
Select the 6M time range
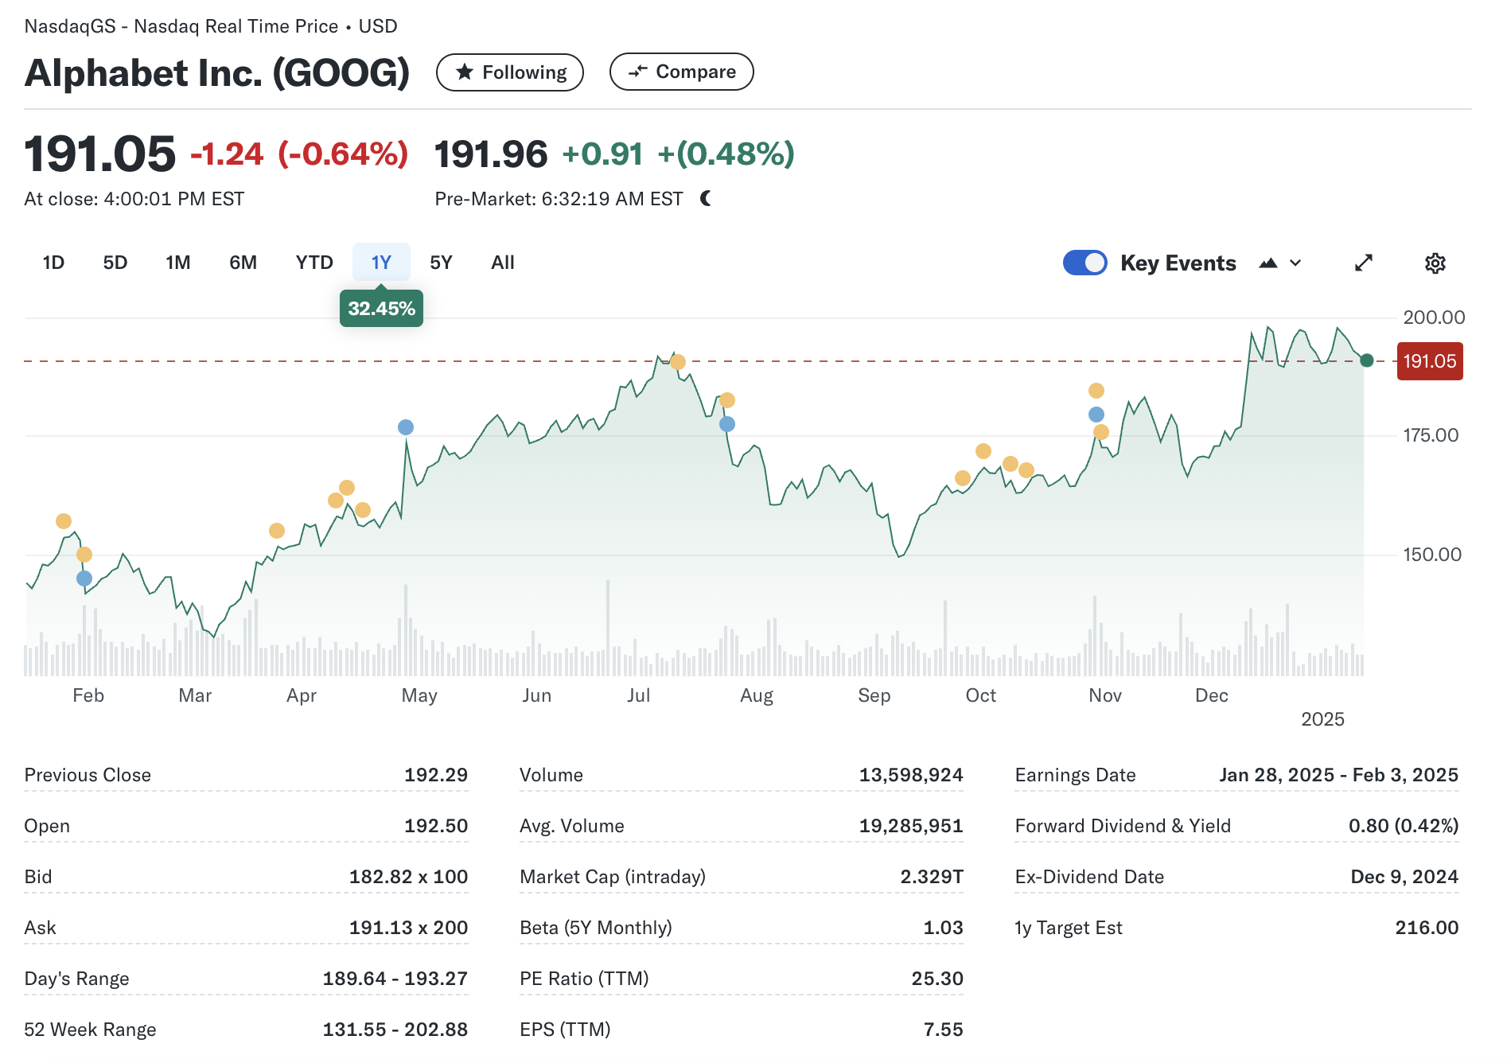point(243,263)
